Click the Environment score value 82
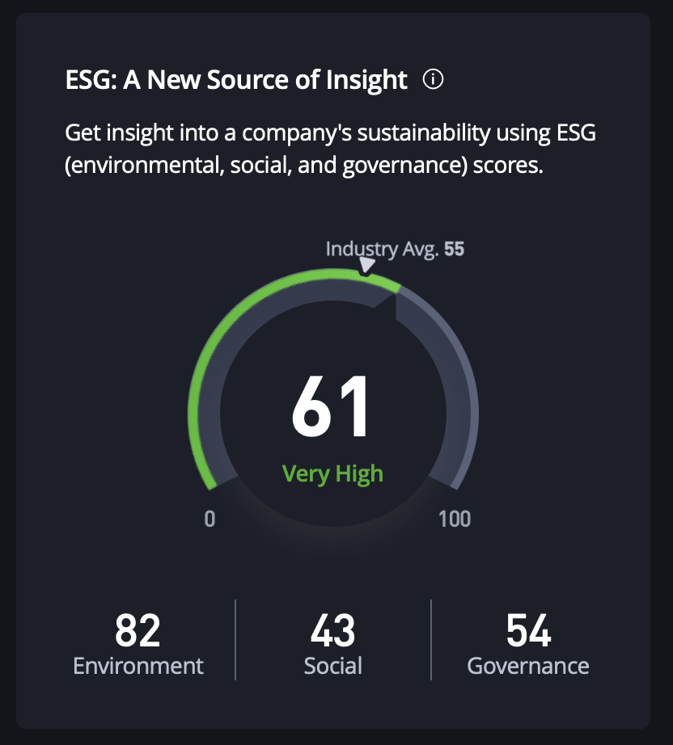673x745 pixels. tap(138, 630)
